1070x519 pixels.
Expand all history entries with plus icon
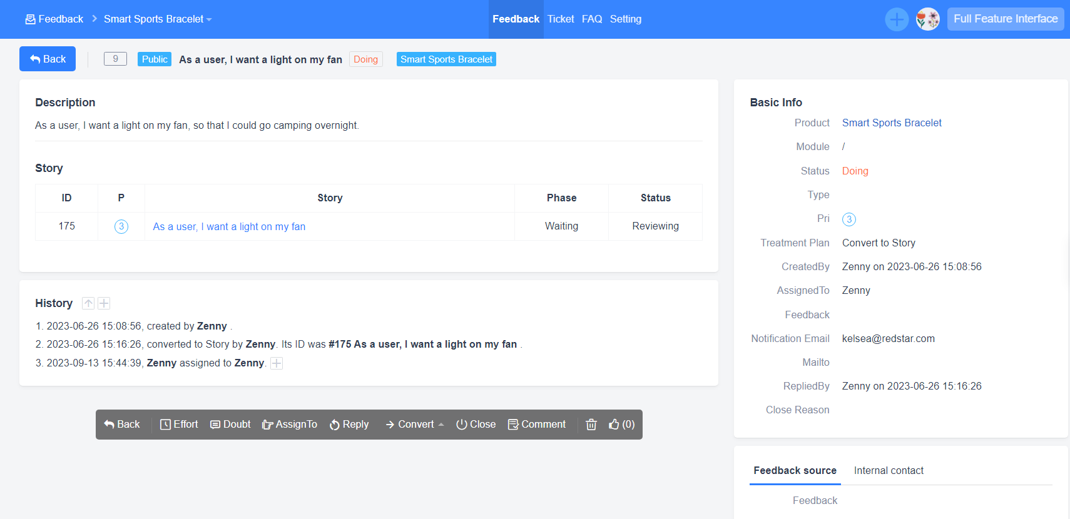point(104,303)
